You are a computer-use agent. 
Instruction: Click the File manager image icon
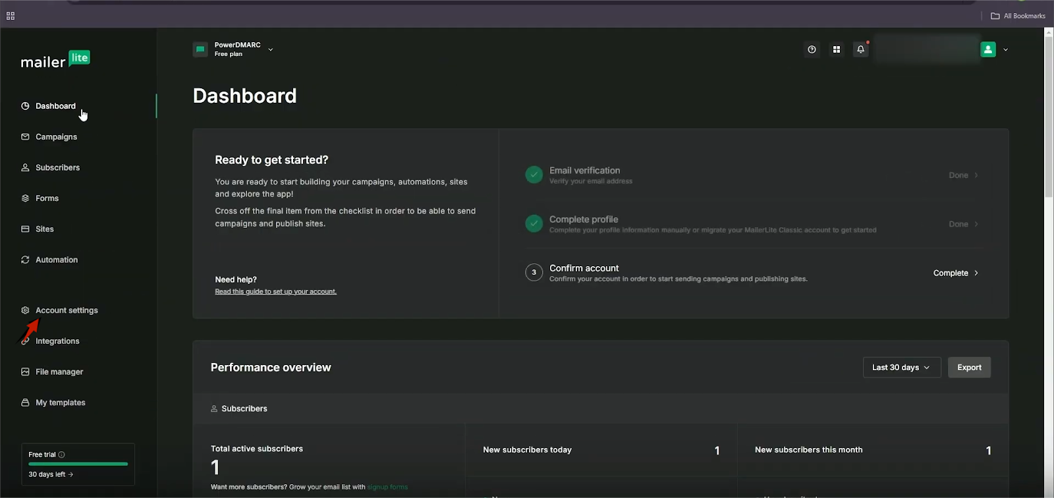click(x=25, y=372)
